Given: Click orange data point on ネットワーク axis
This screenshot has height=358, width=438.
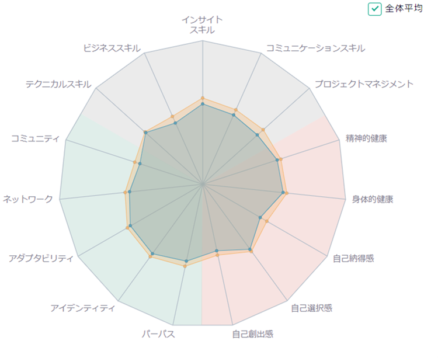Looking at the screenshot, I should 126,192.
